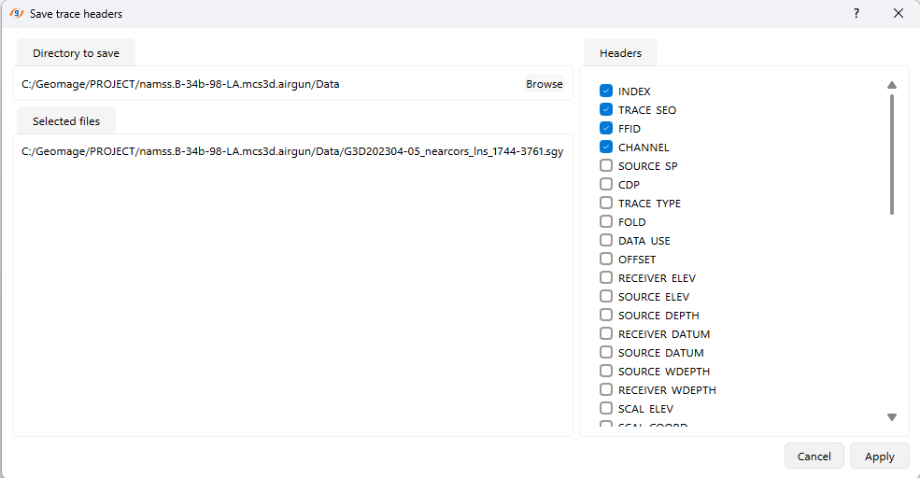Close the Save trace headers dialog

899,13
